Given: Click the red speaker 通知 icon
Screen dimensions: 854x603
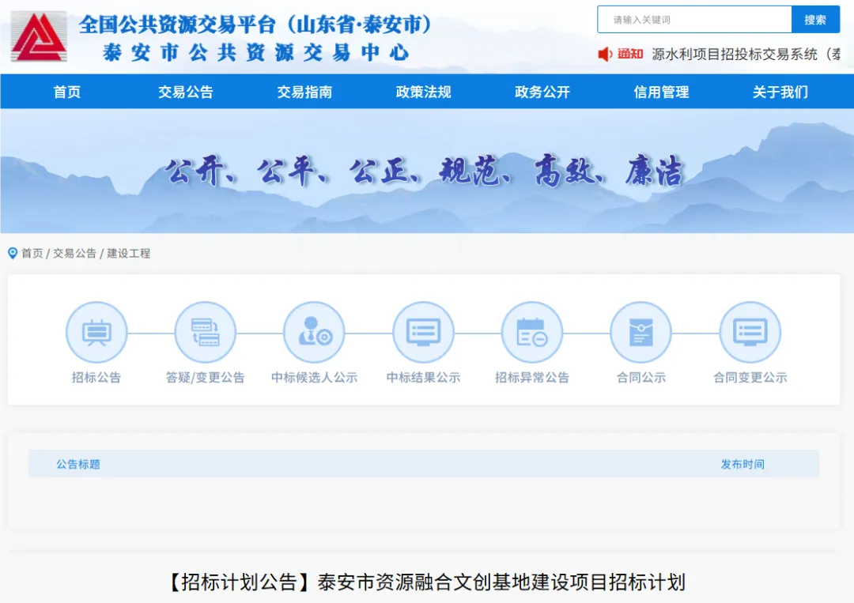Looking at the screenshot, I should click(606, 54).
